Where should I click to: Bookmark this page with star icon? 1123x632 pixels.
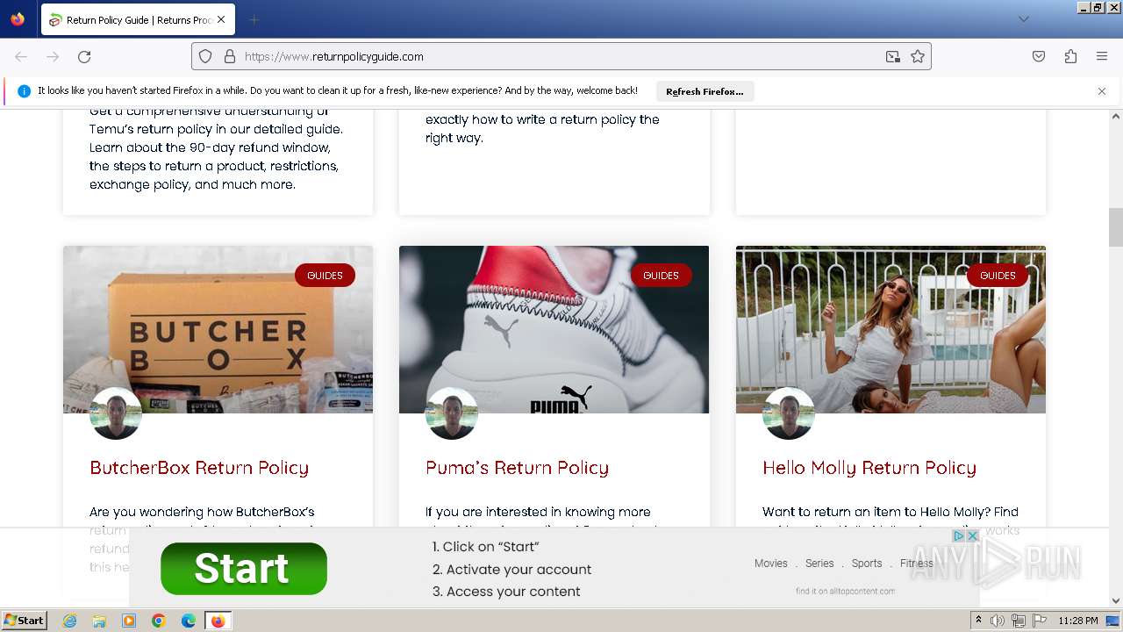pos(918,56)
